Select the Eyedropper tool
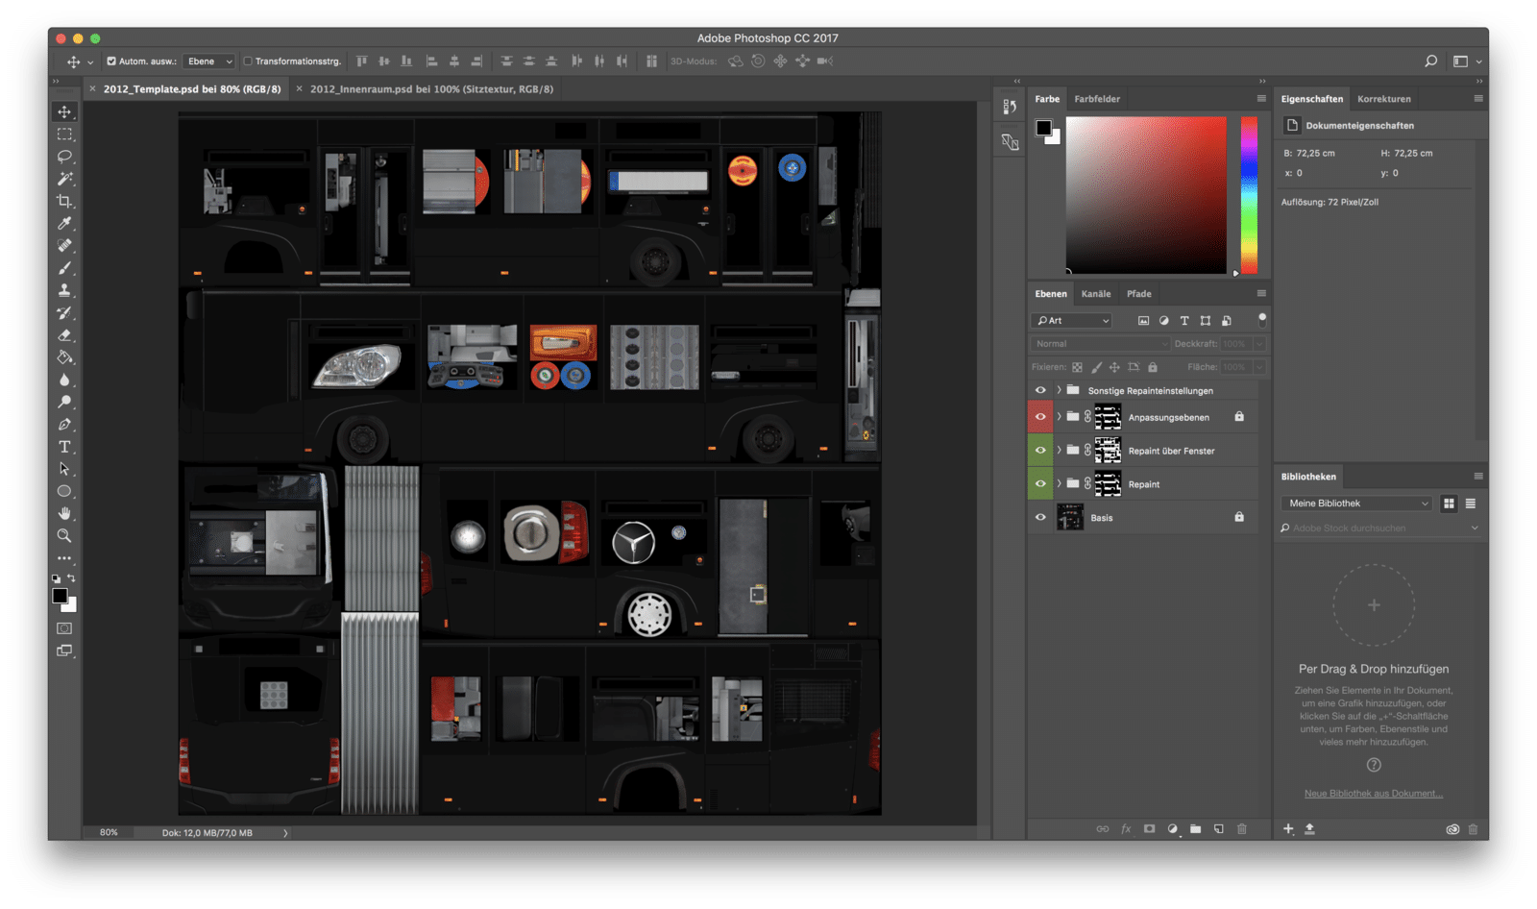 (64, 224)
